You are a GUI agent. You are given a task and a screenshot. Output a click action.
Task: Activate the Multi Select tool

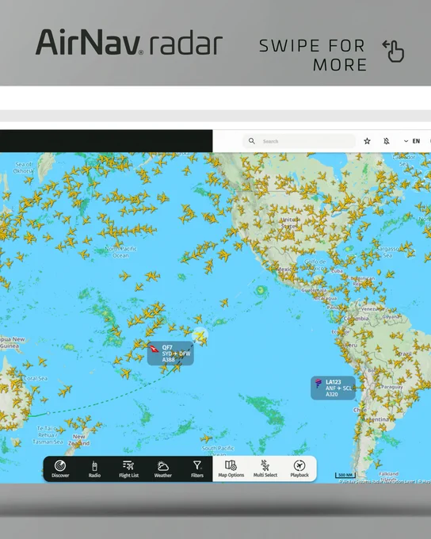265,469
